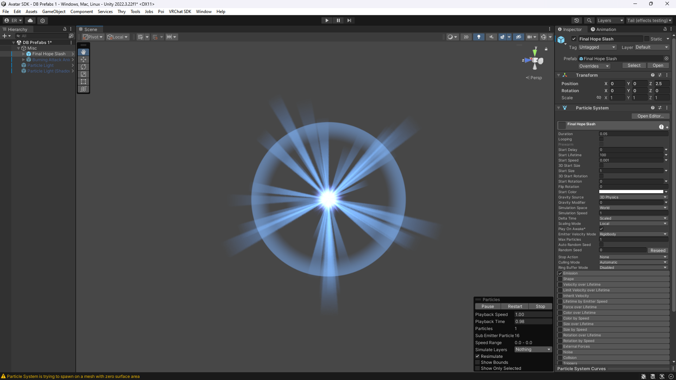The image size is (676, 380).
Task: Select the Rotate tool in scene toolbar
Action: point(83,67)
